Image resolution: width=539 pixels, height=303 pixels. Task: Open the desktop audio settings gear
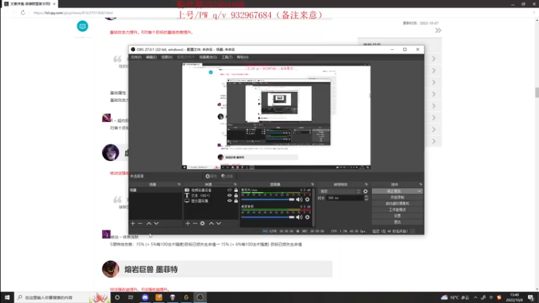coord(307,217)
